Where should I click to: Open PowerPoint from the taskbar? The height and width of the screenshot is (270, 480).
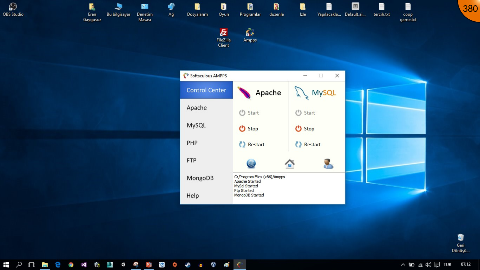click(x=149, y=264)
